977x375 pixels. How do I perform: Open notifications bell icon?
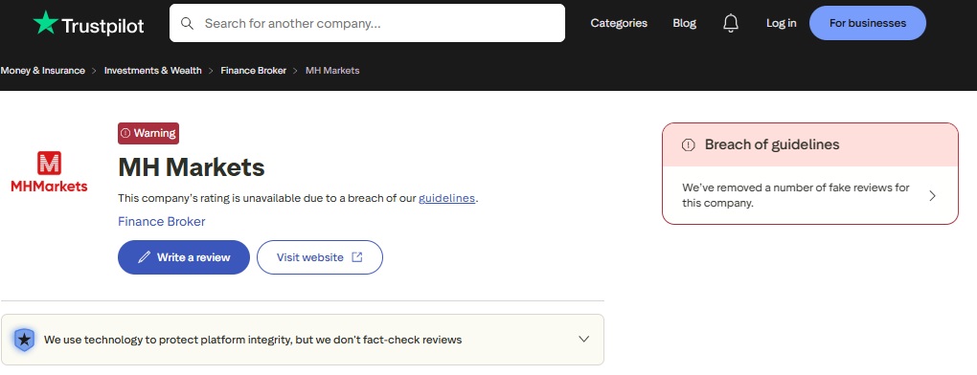pos(730,24)
